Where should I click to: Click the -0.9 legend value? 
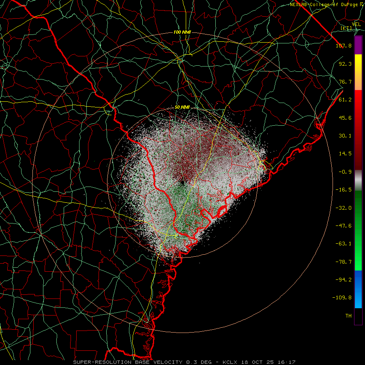click(345, 172)
